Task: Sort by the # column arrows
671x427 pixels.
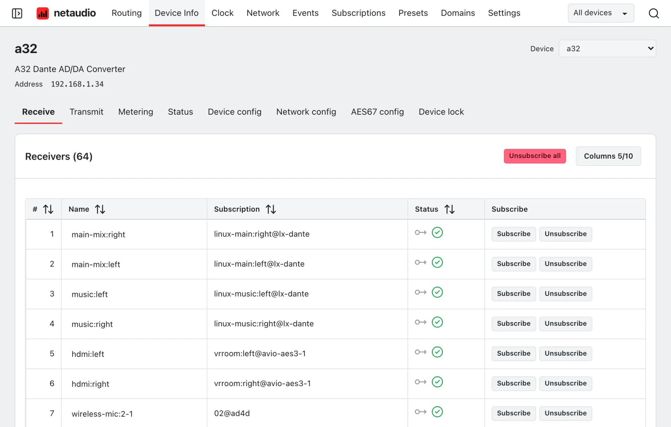Action: (48, 209)
